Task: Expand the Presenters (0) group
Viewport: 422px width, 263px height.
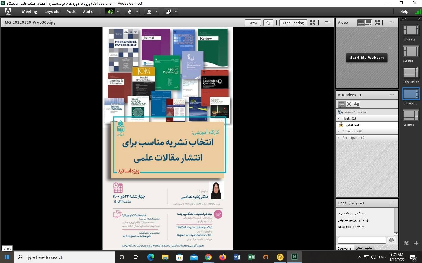Action: [339, 131]
